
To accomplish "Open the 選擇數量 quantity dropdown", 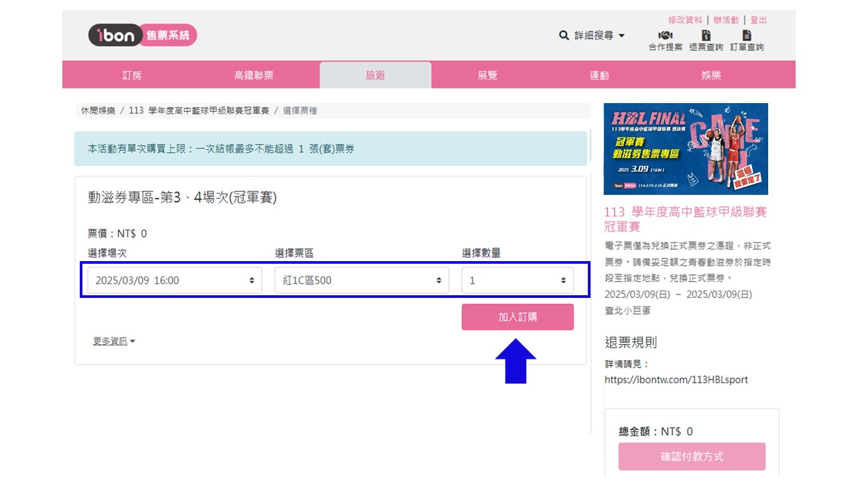I will click(517, 280).
